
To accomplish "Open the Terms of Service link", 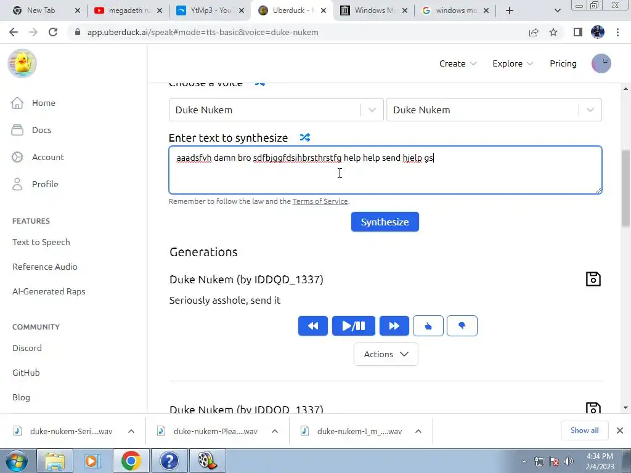I will point(320,201).
